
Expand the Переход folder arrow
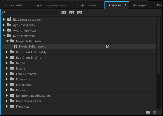tap(7, 106)
